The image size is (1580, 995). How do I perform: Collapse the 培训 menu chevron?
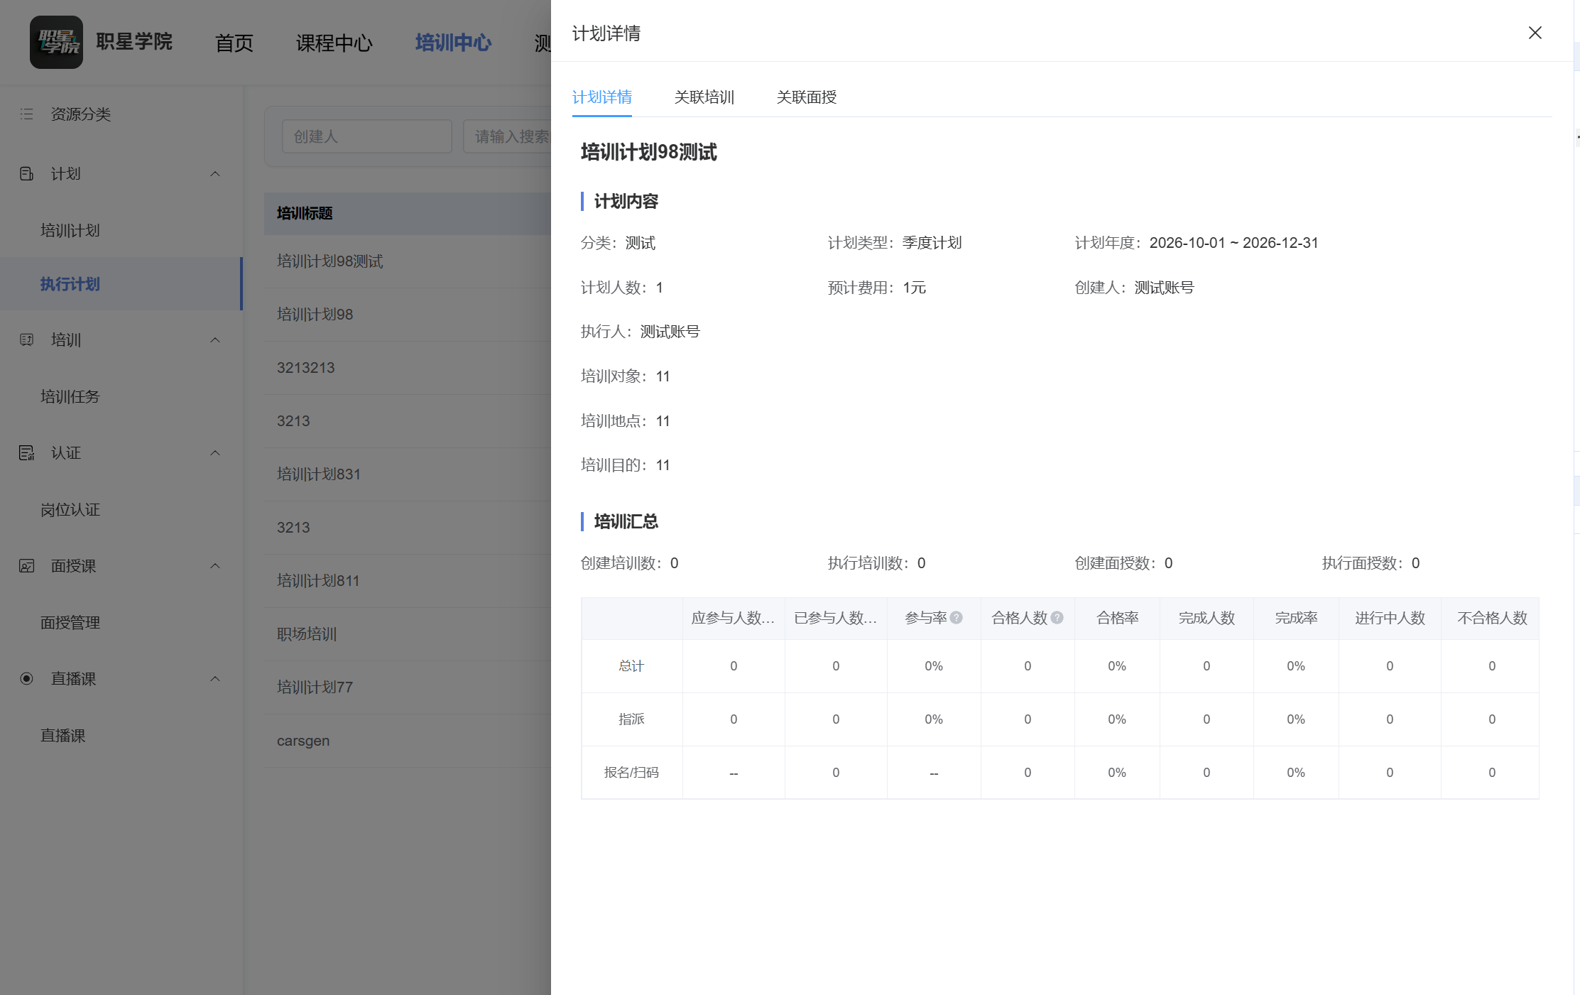click(215, 340)
